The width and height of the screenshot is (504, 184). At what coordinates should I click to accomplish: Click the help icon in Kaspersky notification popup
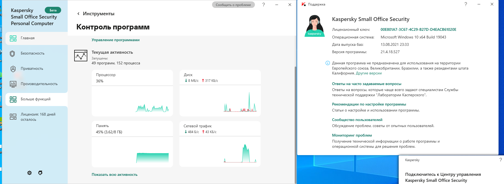[500, 160]
